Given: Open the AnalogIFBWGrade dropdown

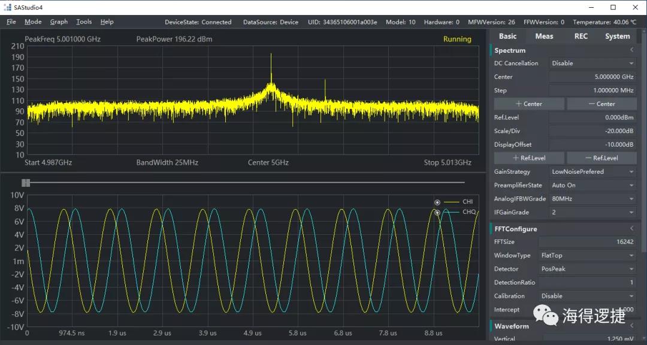Looking at the screenshot, I should point(592,199).
